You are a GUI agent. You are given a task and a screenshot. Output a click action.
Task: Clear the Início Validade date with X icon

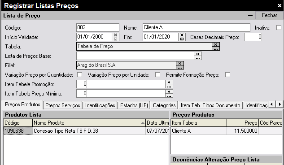point(115,35)
